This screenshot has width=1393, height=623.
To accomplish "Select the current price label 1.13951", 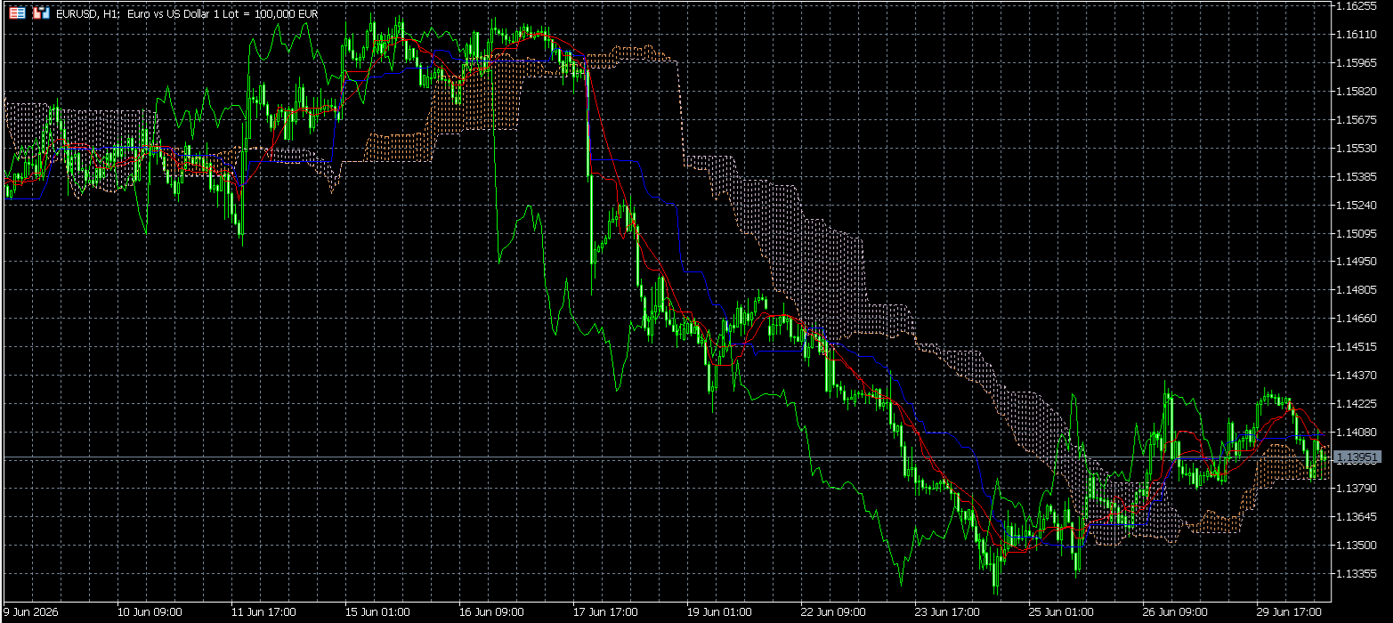I will click(1358, 457).
